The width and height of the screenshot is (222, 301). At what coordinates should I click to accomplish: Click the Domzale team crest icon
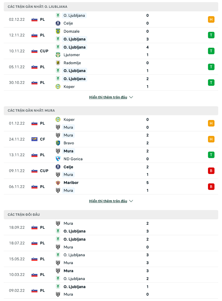[x=58, y=31]
